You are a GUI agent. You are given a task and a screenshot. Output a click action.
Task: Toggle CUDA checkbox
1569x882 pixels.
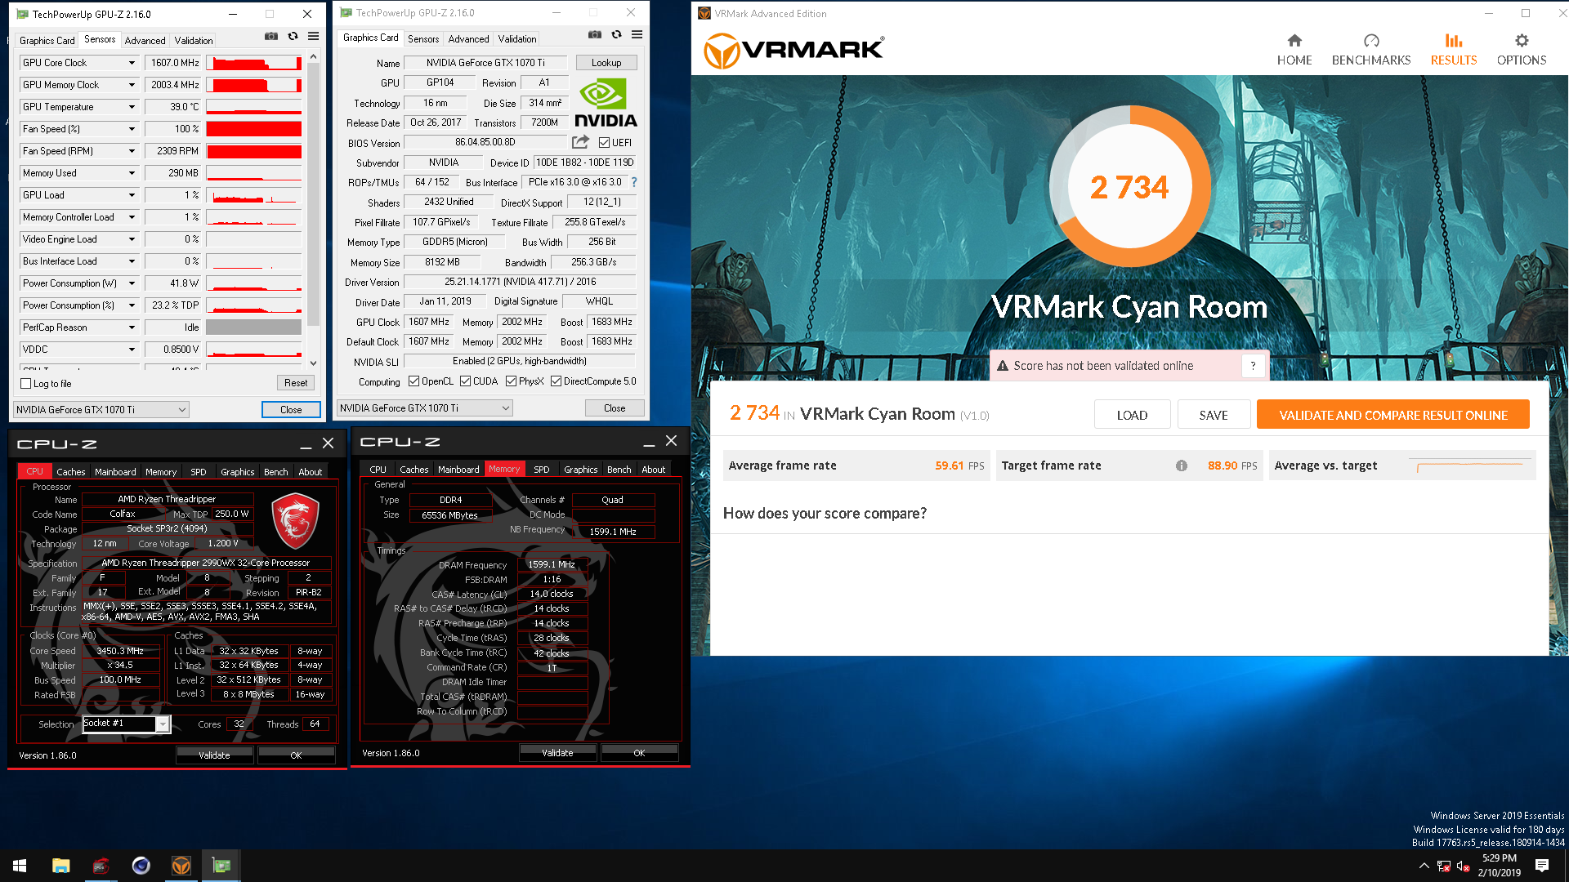[x=465, y=381]
